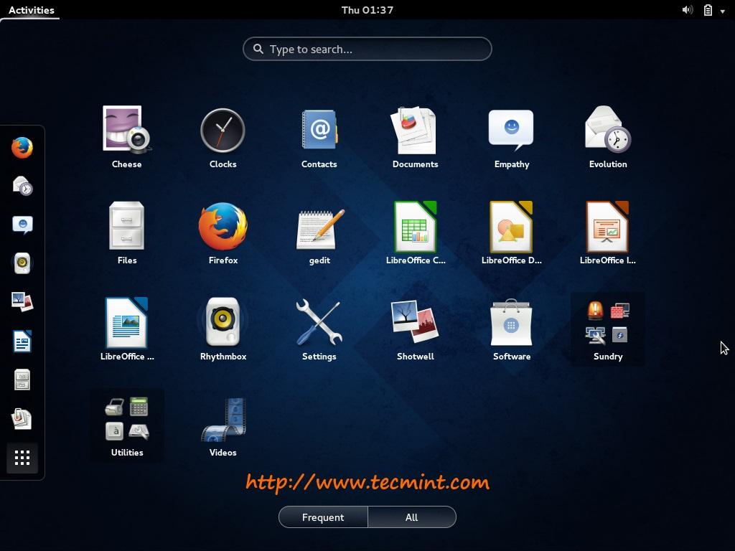Image resolution: width=735 pixels, height=551 pixels.
Task: Launch Evolution from the app grid
Action: tap(608, 137)
